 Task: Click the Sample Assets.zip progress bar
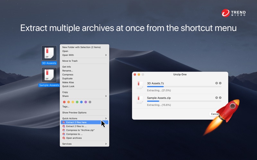pyautogui.click(x=184, y=101)
